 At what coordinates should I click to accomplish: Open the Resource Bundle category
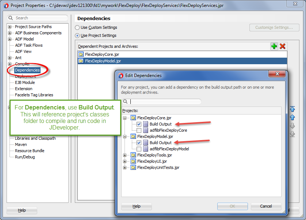30,151
